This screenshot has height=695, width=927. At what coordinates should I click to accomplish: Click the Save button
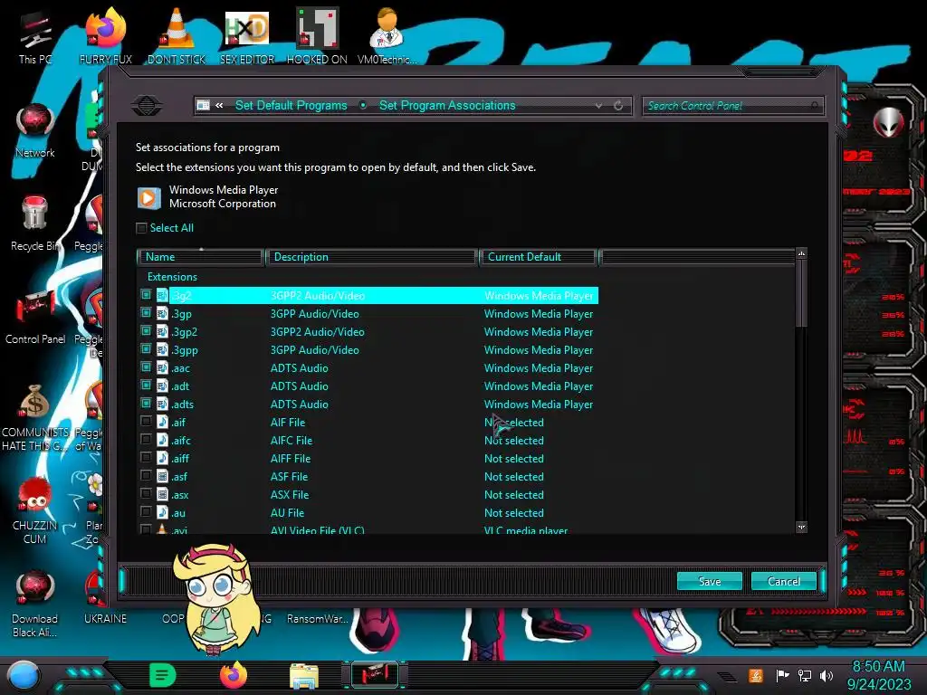point(710,582)
